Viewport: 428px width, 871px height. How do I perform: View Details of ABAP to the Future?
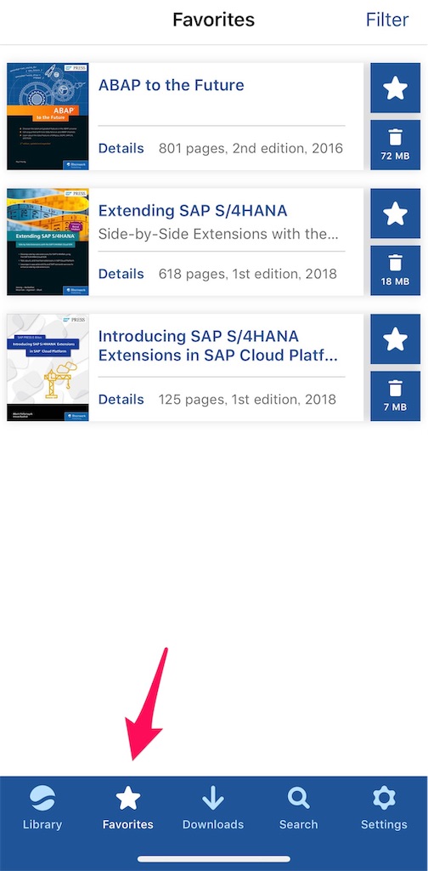pyautogui.click(x=121, y=148)
